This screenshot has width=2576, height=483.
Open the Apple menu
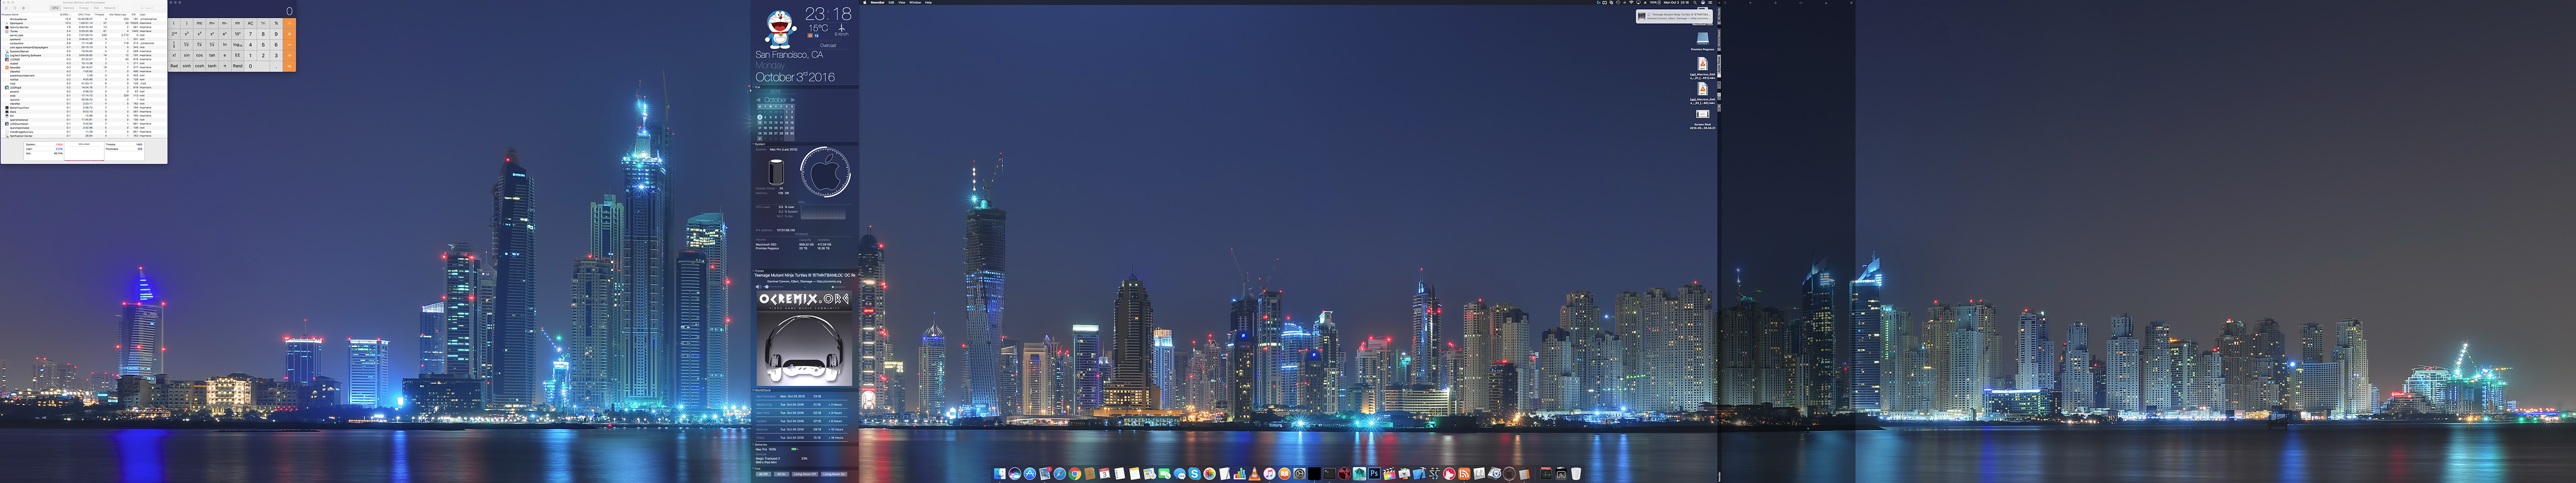tap(865, 3)
